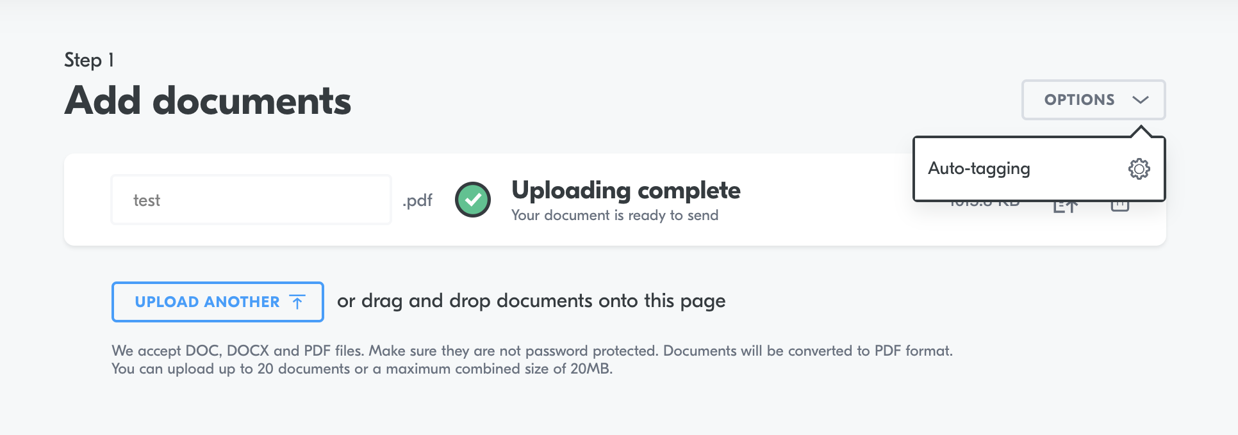Click the upload arrow icon on Upload Another
Image resolution: width=1238 pixels, height=435 pixels.
click(297, 302)
